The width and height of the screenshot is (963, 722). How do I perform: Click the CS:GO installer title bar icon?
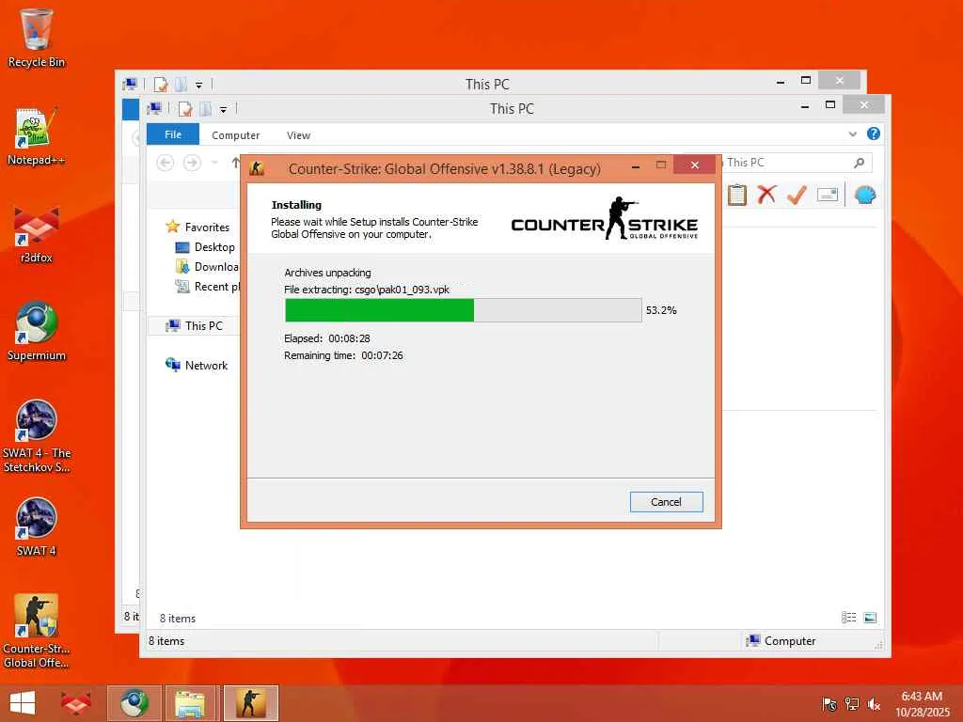pos(257,167)
